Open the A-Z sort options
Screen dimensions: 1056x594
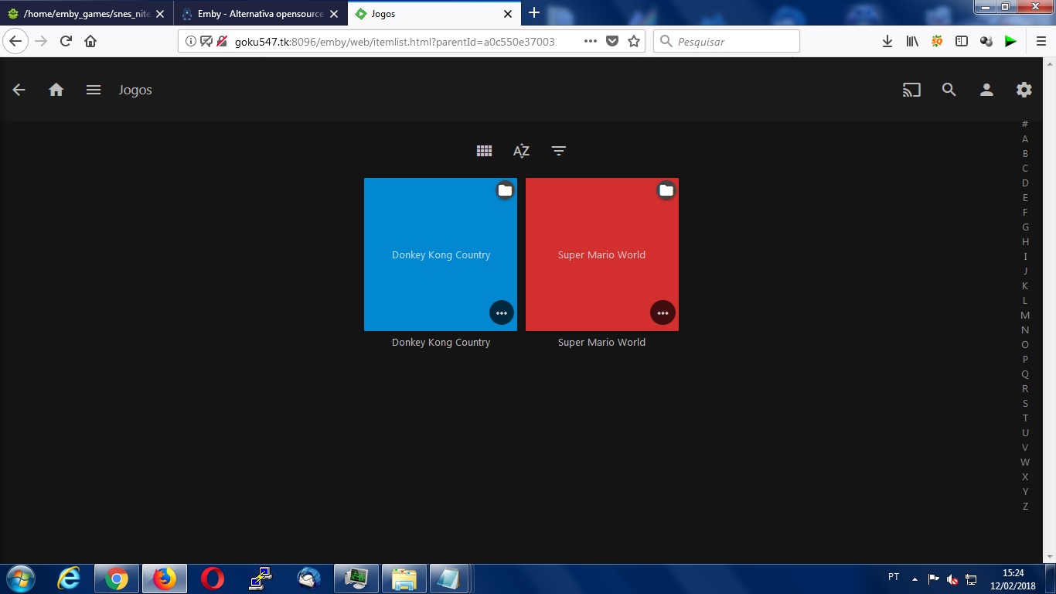[521, 151]
